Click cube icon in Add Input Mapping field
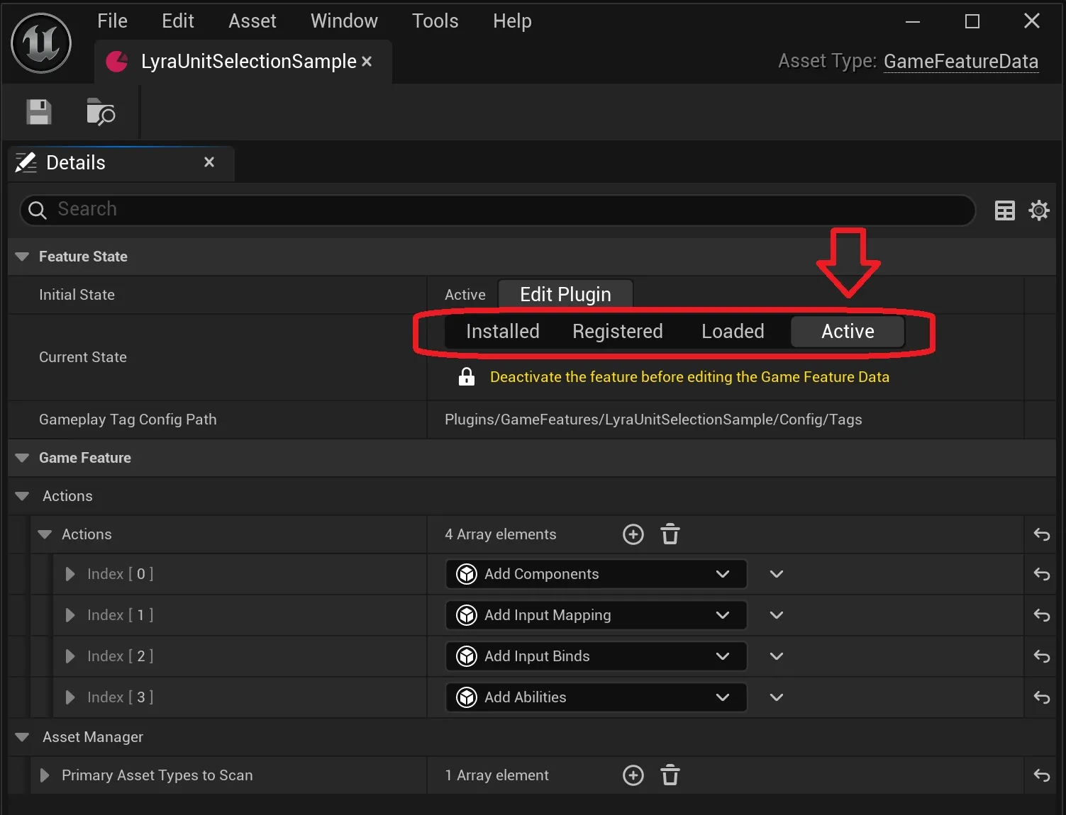This screenshot has width=1066, height=815. coord(467,615)
